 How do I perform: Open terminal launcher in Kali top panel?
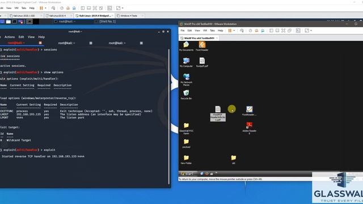click(x=14, y=22)
